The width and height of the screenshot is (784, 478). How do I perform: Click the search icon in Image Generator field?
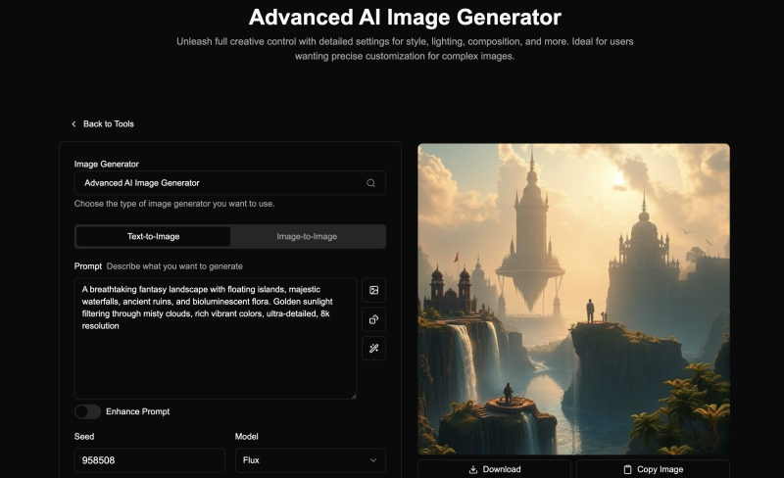[x=371, y=183]
